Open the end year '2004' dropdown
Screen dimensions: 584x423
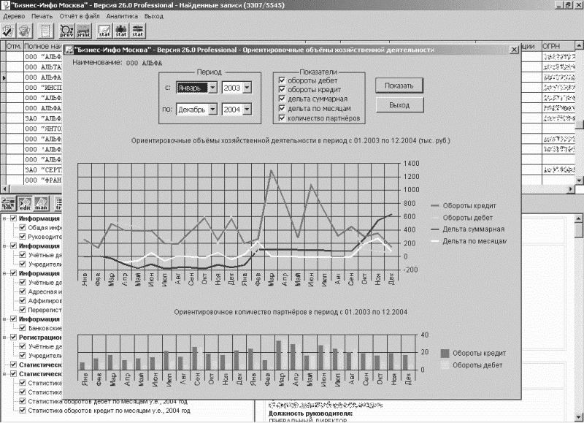tap(247, 110)
